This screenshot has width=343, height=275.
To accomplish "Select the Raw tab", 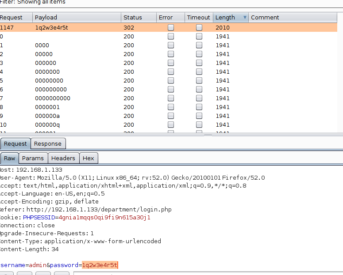I will pos(9,158).
